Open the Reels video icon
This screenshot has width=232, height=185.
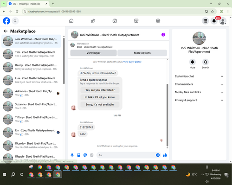(x=115, y=21)
